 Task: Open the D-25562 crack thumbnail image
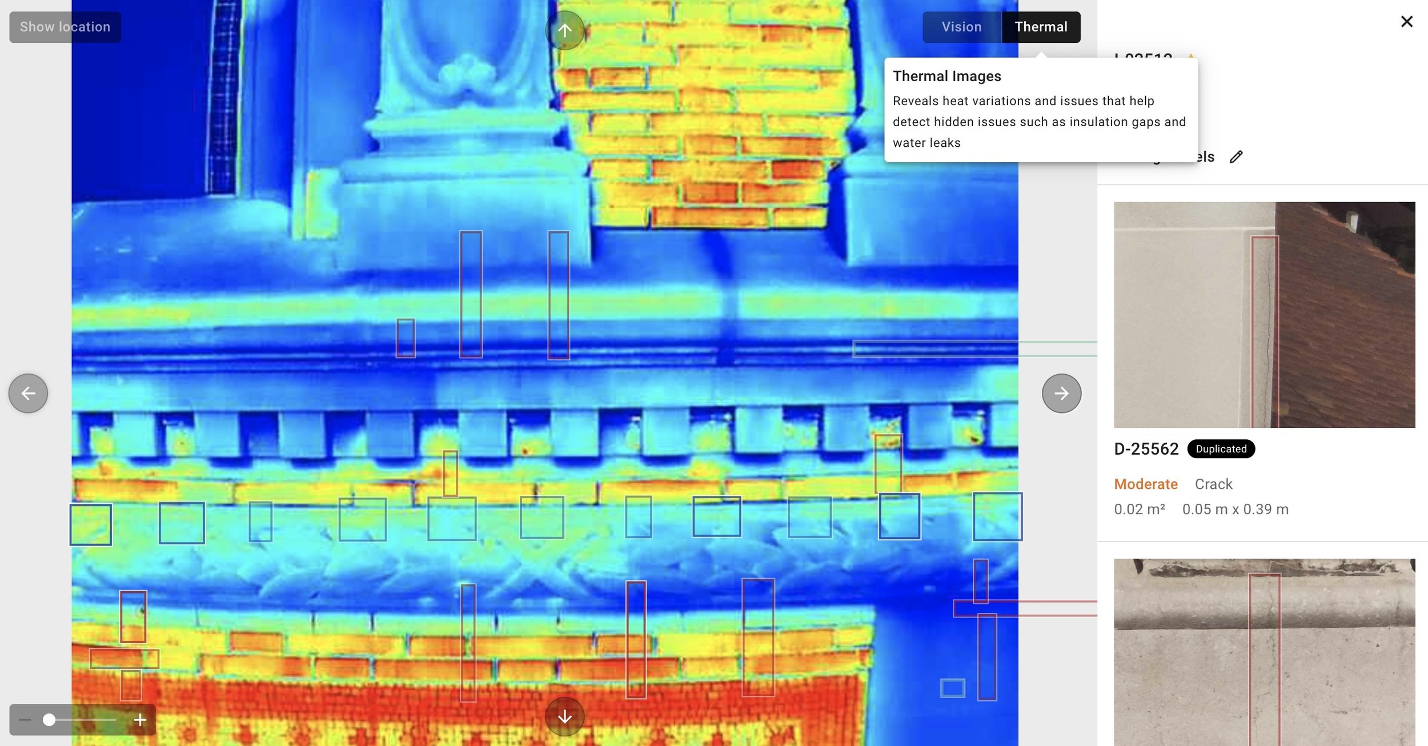(1265, 315)
